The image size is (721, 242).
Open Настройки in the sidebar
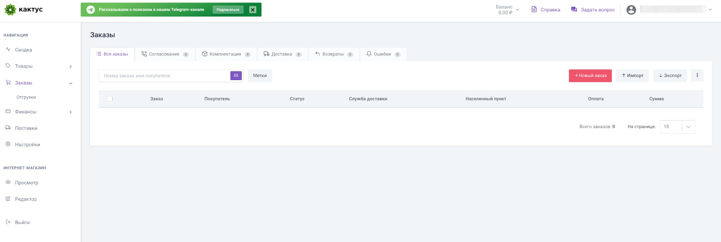tap(27, 144)
